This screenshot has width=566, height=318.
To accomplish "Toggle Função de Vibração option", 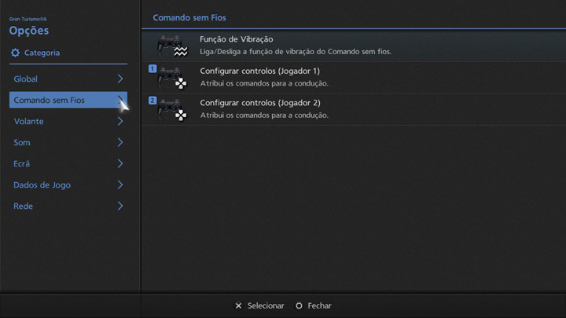I will coord(237,39).
